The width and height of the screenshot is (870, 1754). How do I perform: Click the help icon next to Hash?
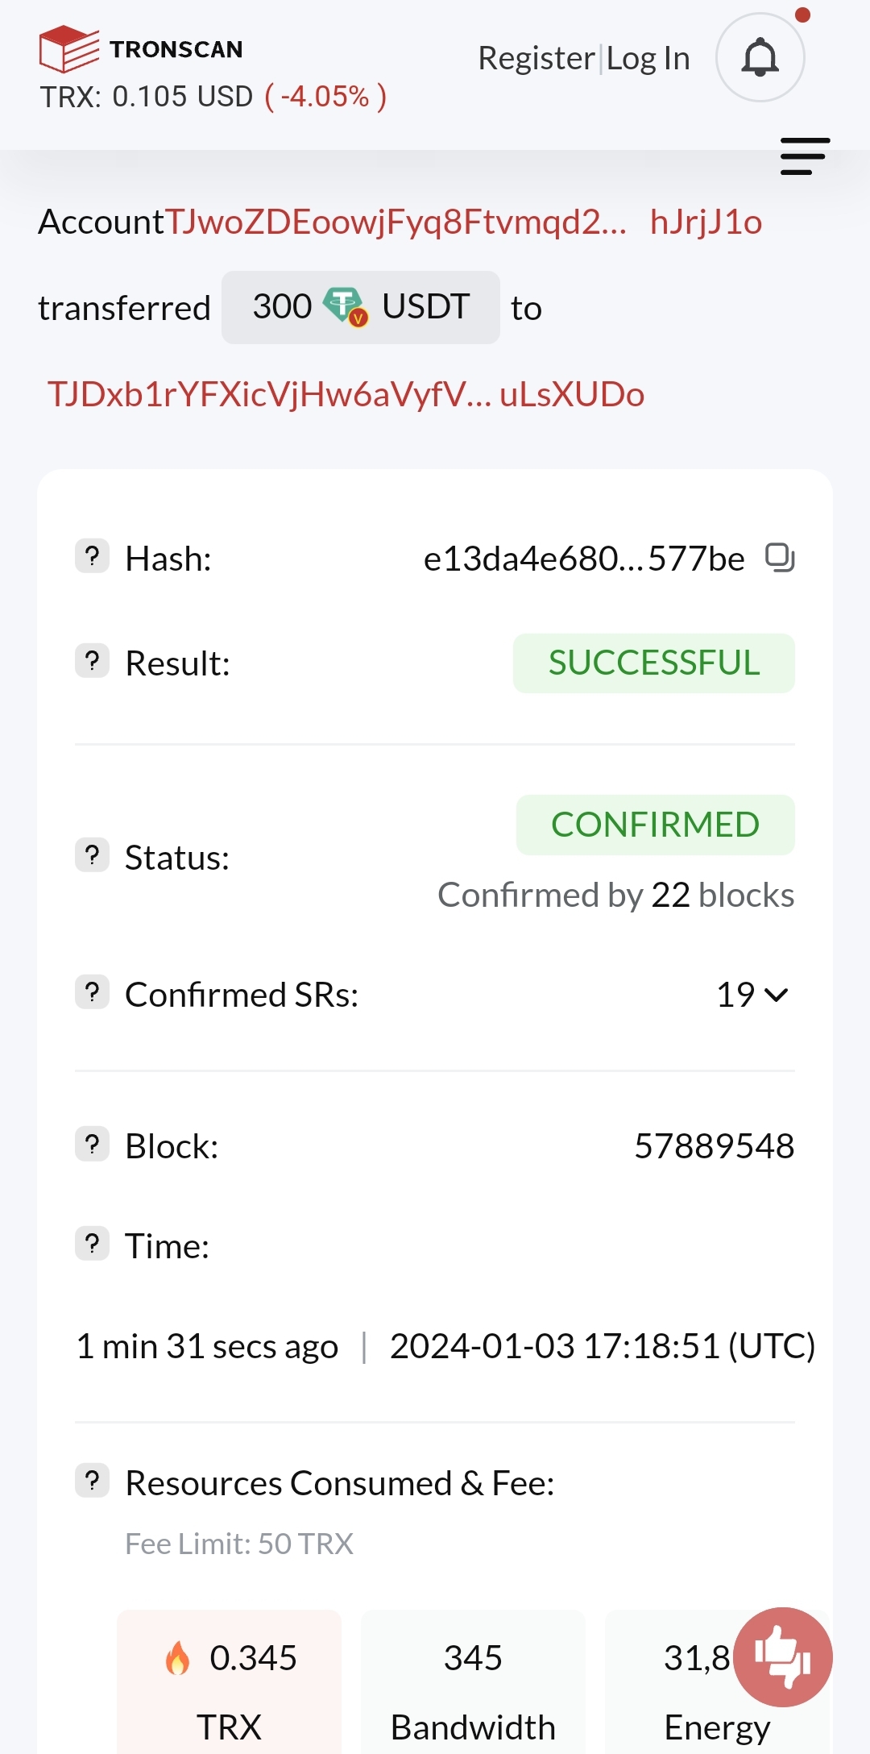tap(93, 556)
